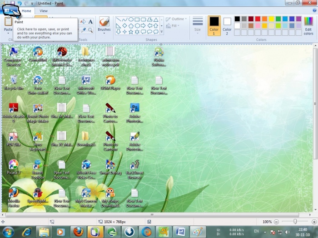
Task: Pick the Line shape
Action: coord(119,19)
